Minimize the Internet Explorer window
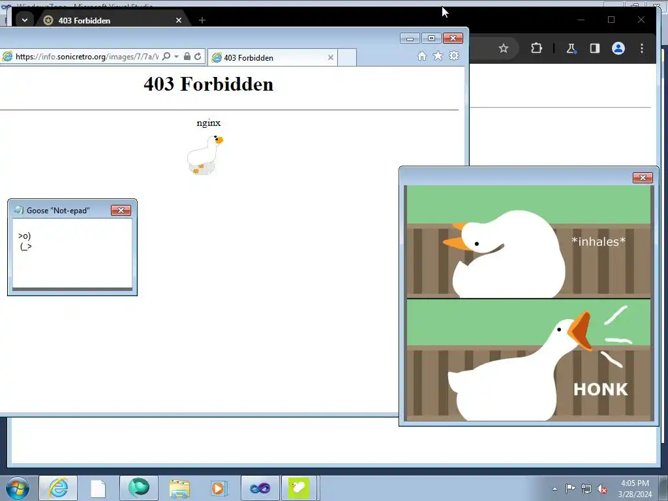The image size is (668, 501). (x=410, y=38)
